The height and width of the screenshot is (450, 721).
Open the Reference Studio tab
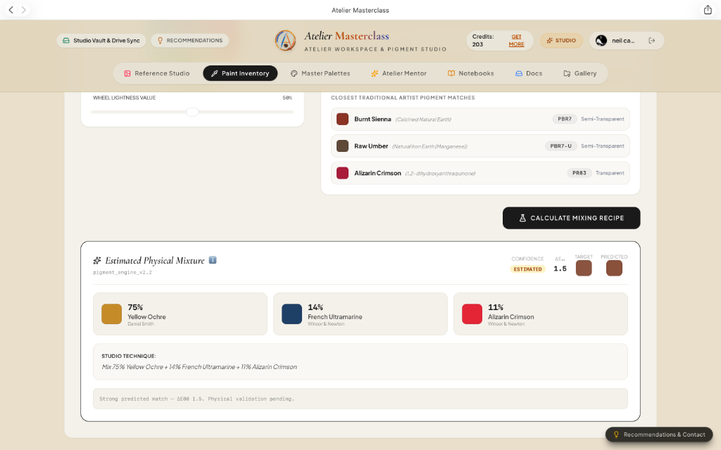pos(156,73)
